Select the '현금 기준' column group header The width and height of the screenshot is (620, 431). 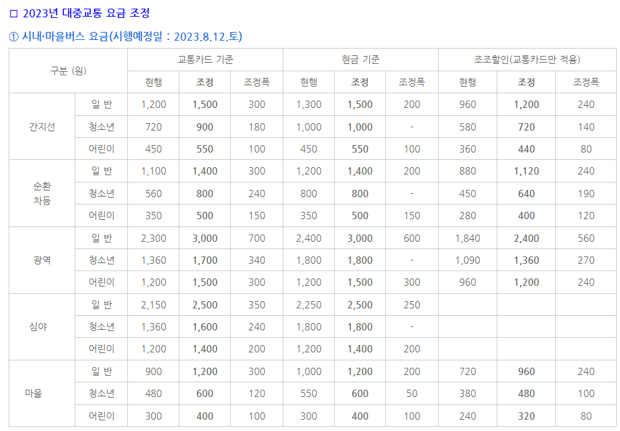click(x=361, y=60)
